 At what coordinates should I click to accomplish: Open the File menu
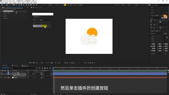click(x=2, y=3)
